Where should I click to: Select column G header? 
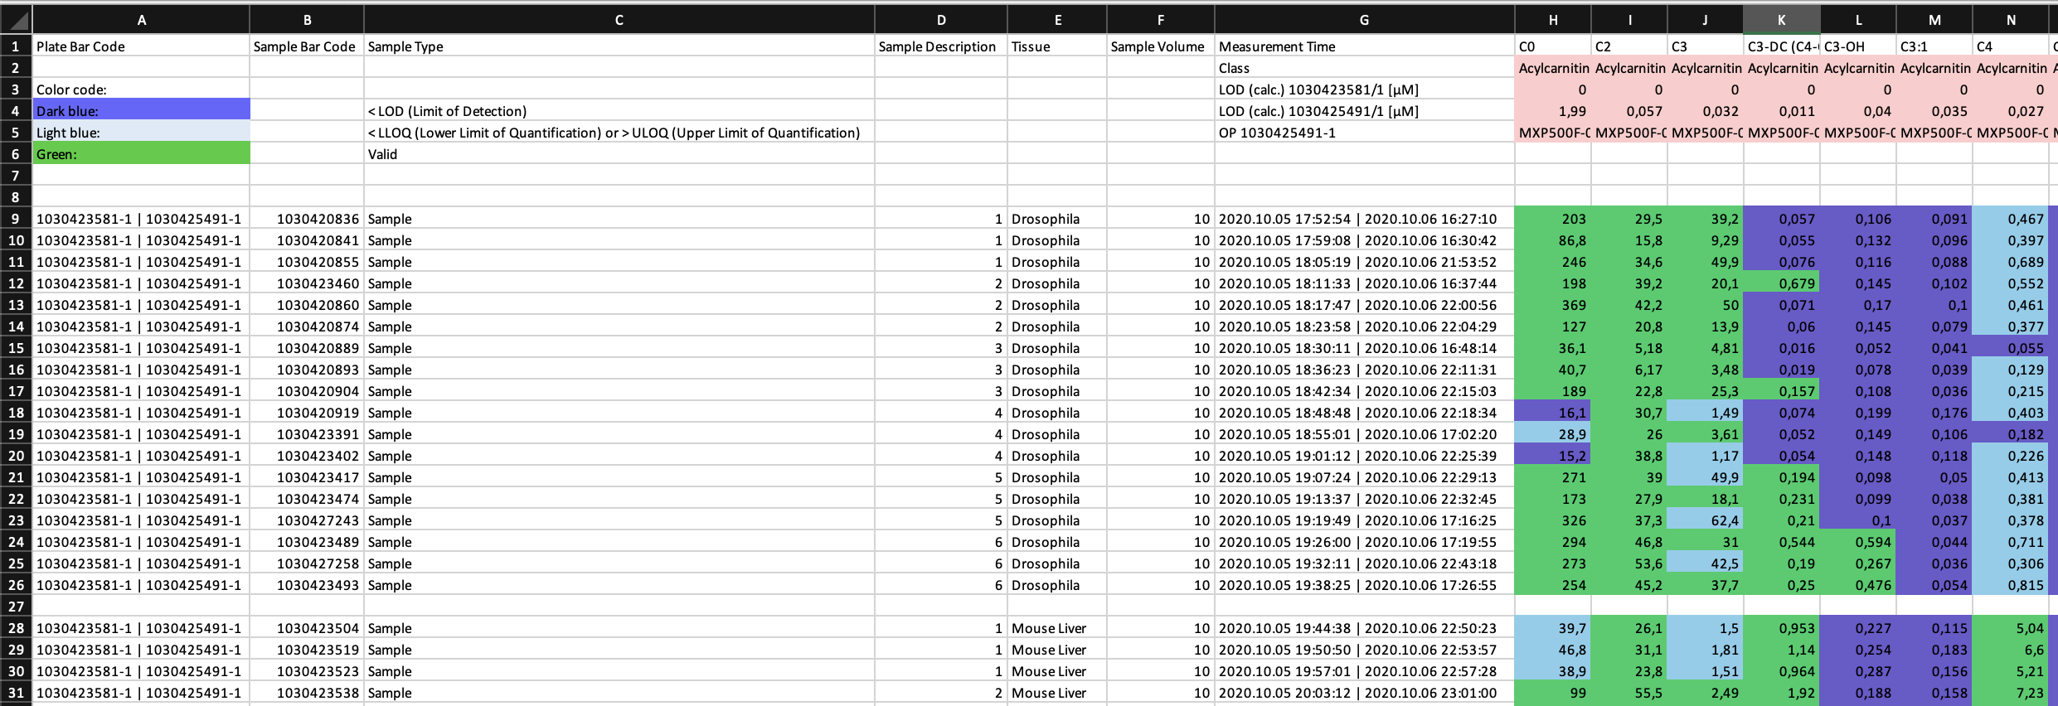coord(1364,20)
